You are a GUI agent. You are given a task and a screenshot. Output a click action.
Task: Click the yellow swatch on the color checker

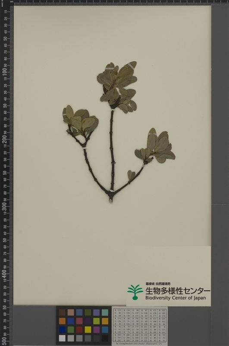click(x=88, y=330)
